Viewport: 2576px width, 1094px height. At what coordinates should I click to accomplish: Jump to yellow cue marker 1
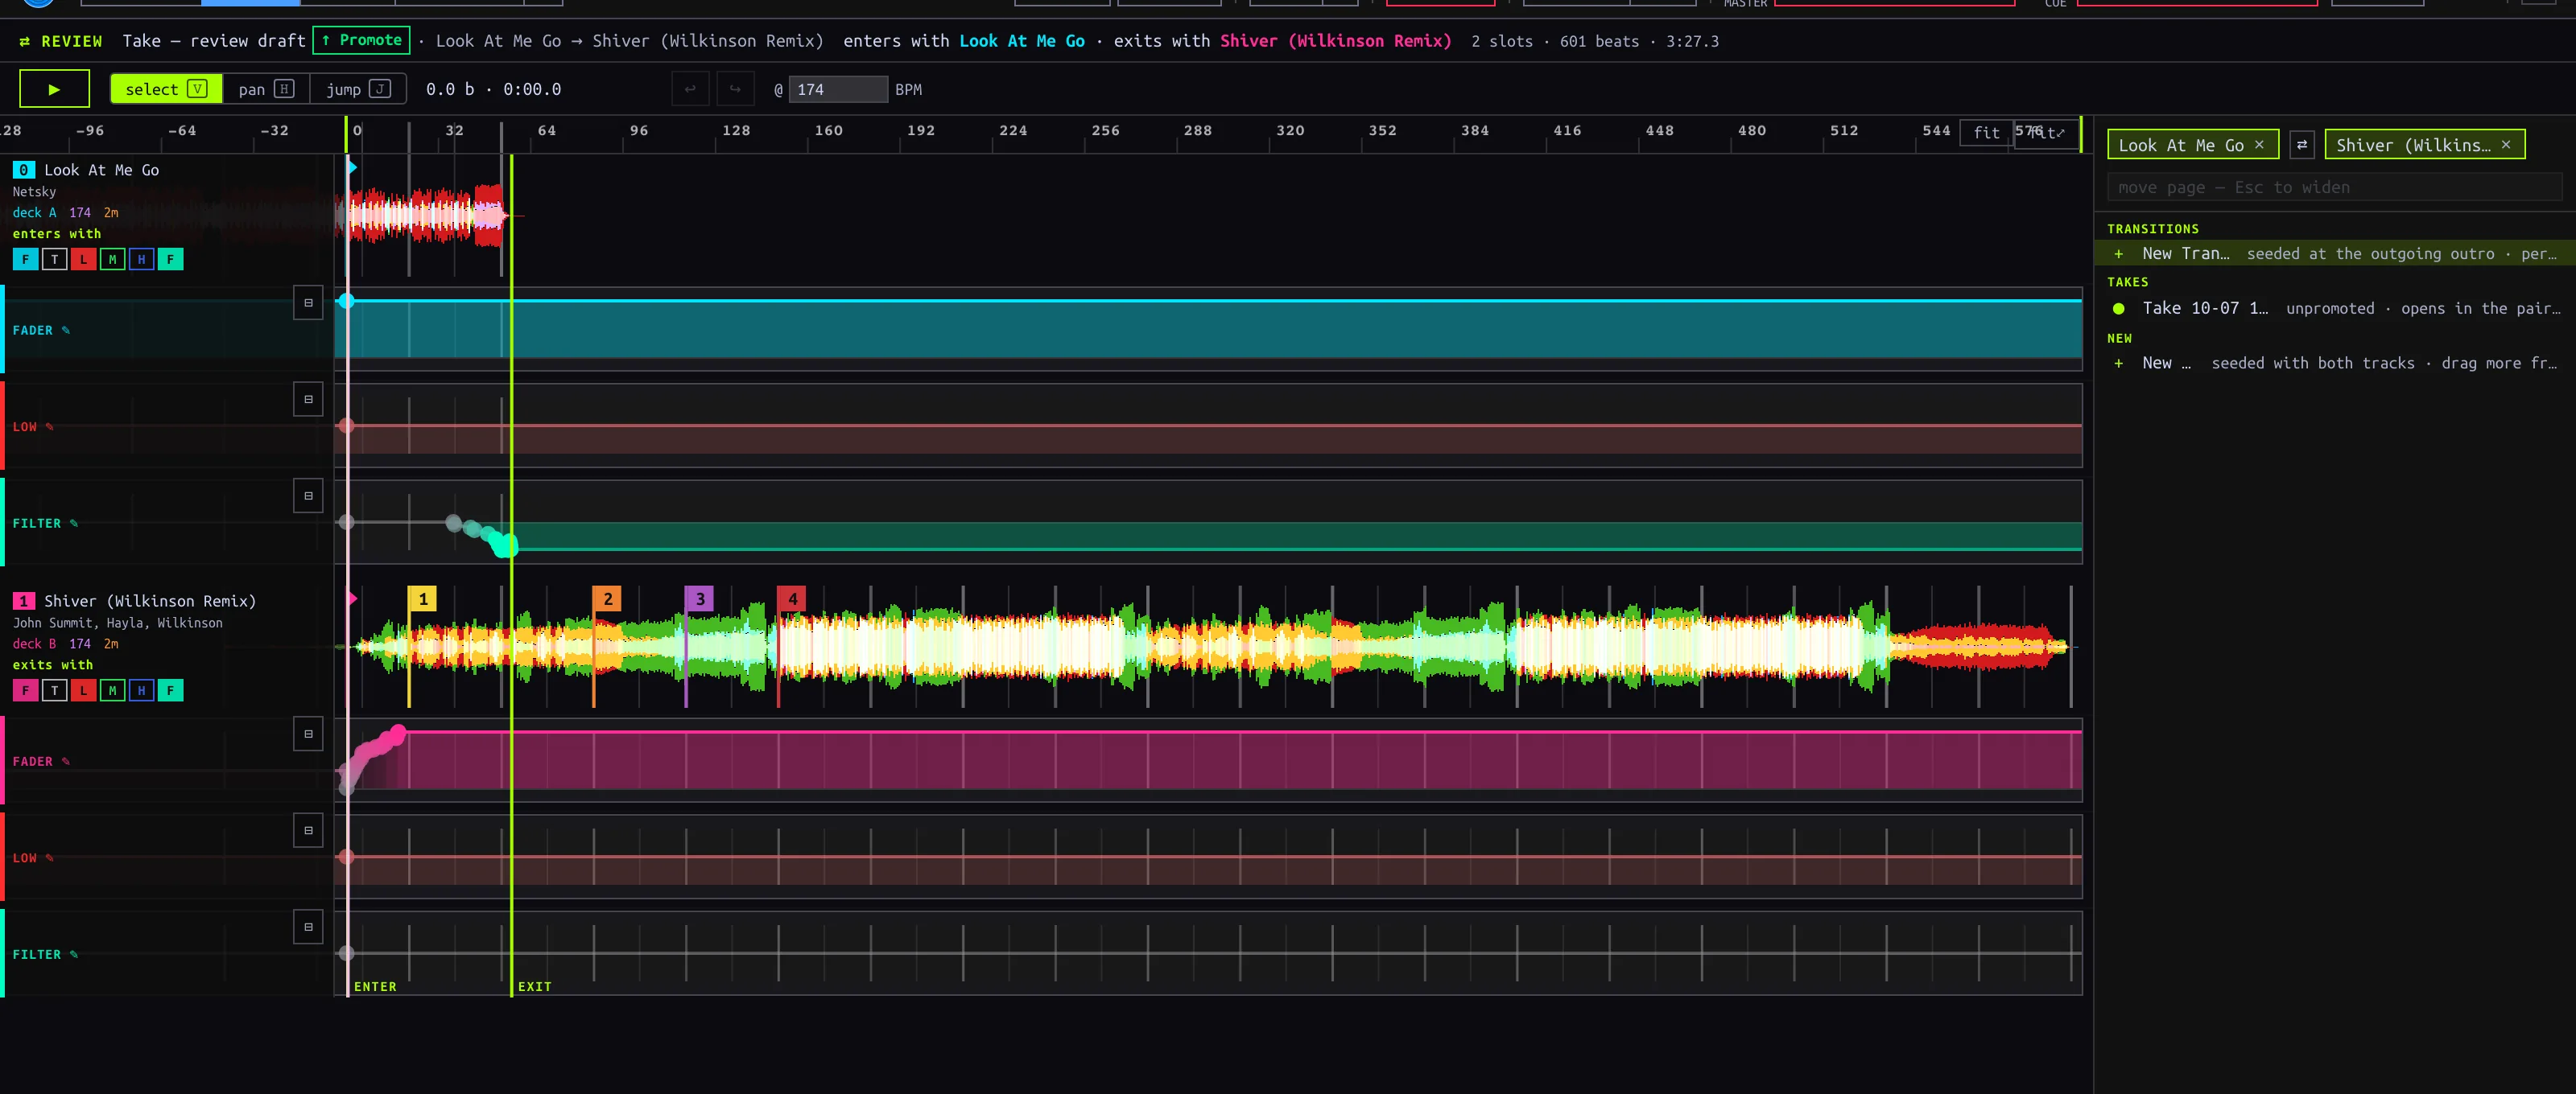[x=422, y=599]
